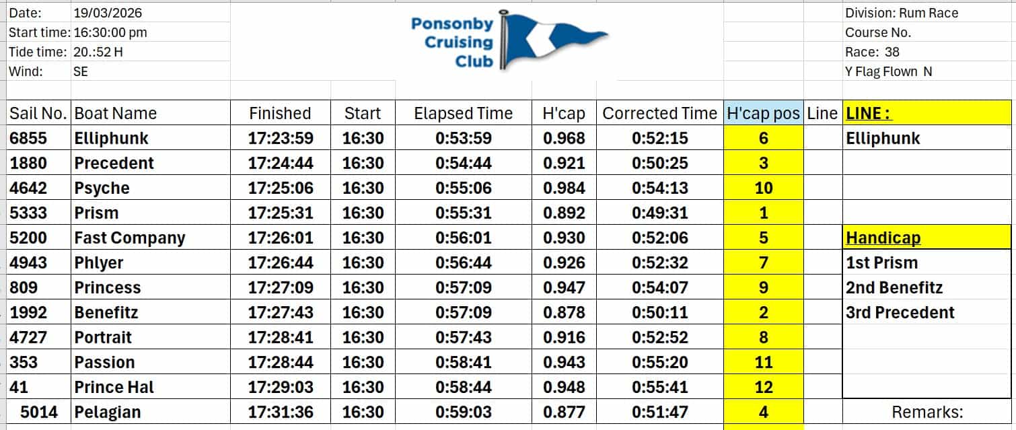The height and width of the screenshot is (430, 1016).
Task: Click the "Y Flag Flown N" cell
Action: click(x=889, y=71)
